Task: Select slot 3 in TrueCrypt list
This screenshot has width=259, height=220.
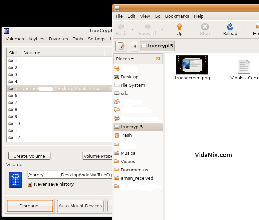Action: point(59,75)
